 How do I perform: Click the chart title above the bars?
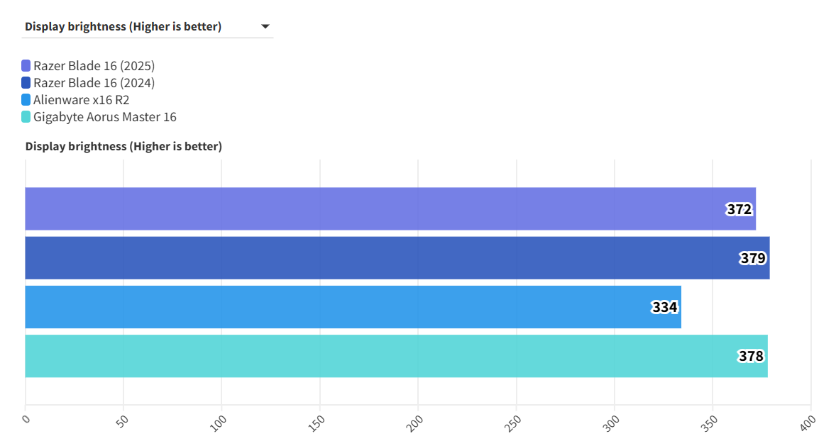(123, 147)
